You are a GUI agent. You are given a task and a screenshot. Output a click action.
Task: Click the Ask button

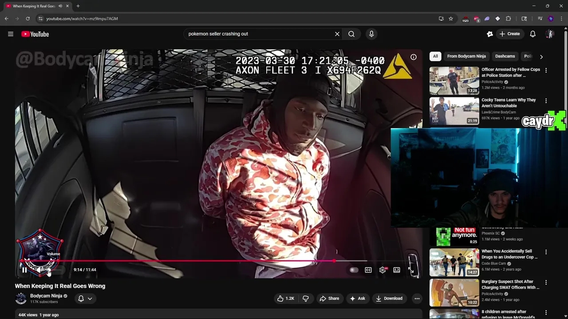point(357,298)
